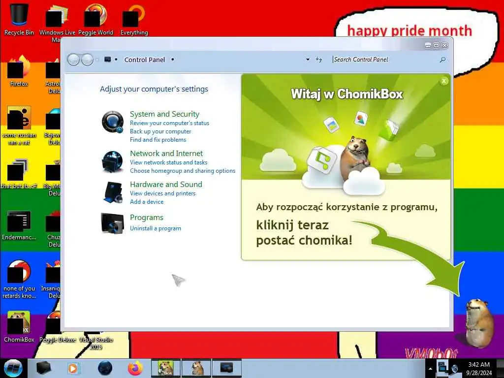Open View network status and tasks
The width and height of the screenshot is (504, 378).
pyautogui.click(x=168, y=162)
